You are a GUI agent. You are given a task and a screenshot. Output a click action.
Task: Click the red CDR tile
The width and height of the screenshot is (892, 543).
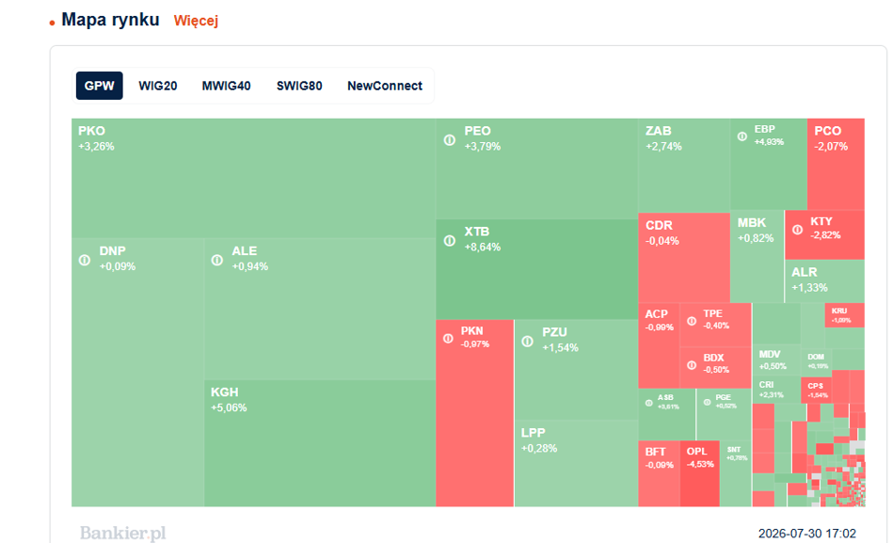[x=684, y=257]
